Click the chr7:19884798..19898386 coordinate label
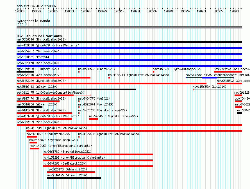Viewport: 250px width, 189px height. pos(36,6)
